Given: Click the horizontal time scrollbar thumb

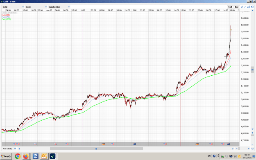Looking at the screenshot, I should click(96, 149).
